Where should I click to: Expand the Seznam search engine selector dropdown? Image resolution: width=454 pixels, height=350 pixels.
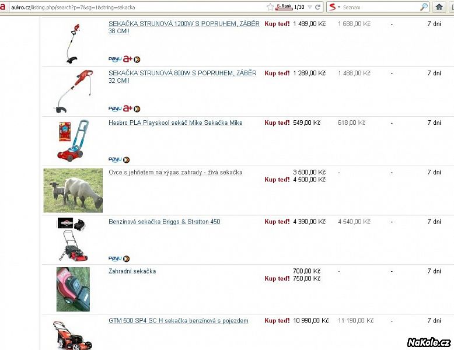click(339, 7)
